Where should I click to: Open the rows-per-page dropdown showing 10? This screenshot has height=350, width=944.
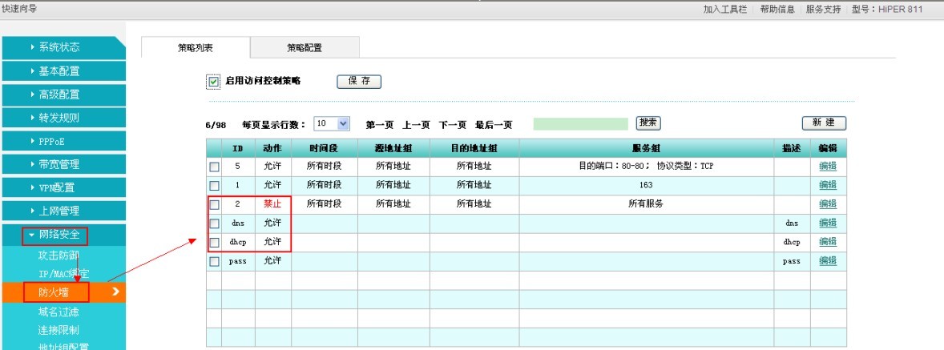pos(332,124)
